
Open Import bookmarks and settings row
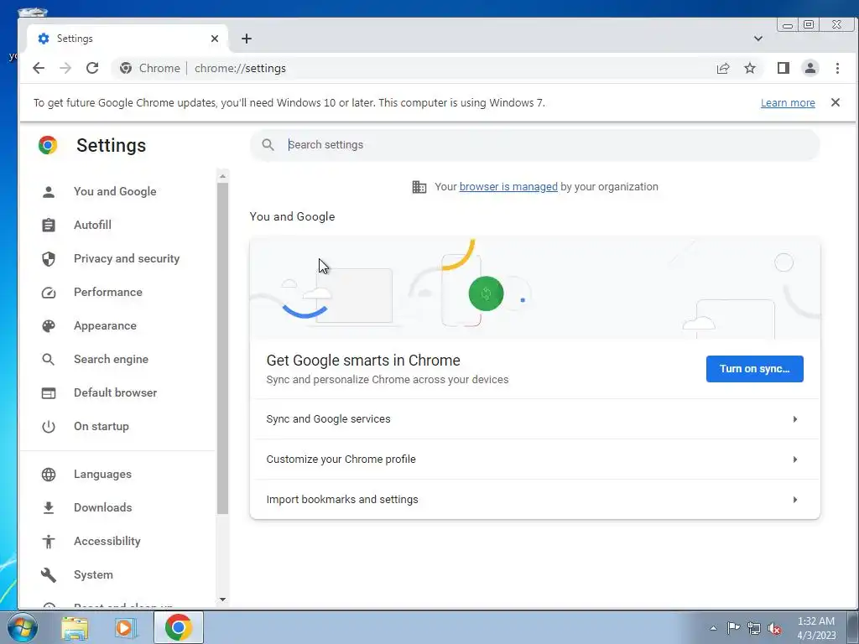(x=534, y=500)
